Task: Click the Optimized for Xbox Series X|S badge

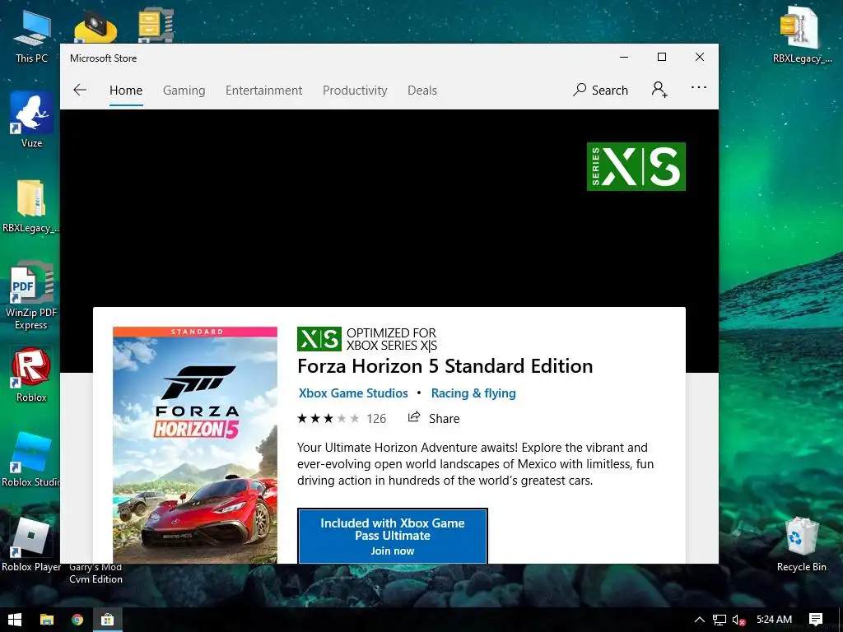Action: (x=367, y=339)
